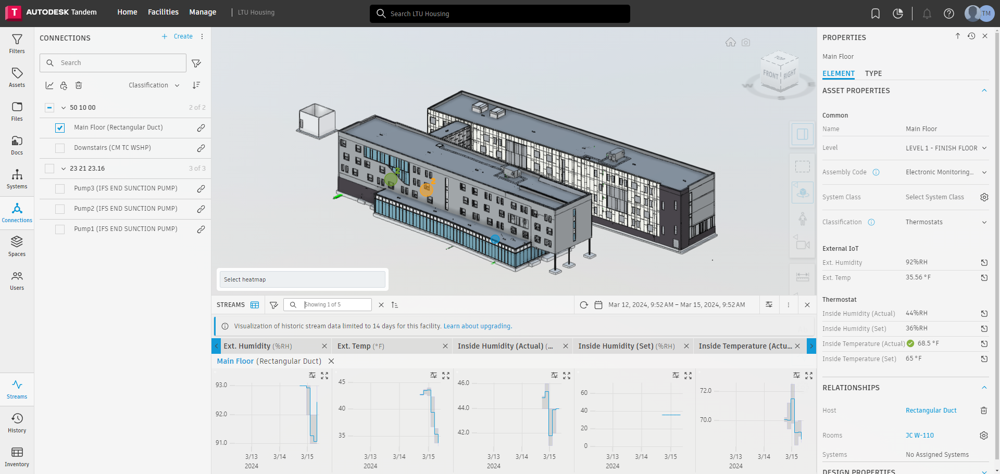The image size is (1000, 474).
Task: Open the Filters panel in sidebar
Action: coord(17,44)
